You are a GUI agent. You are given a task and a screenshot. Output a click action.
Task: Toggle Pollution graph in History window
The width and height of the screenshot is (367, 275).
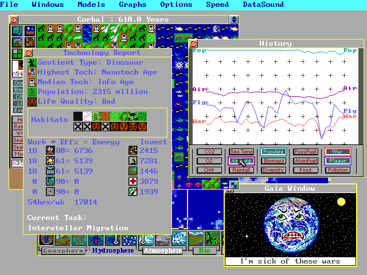338,170
